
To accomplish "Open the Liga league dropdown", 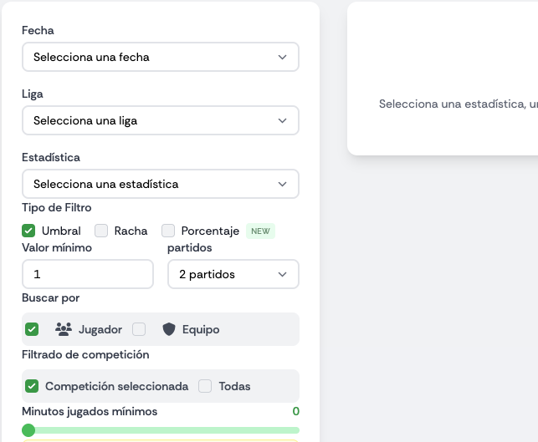I will coord(161,120).
